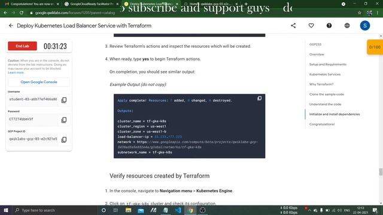The width and height of the screenshot is (383, 215).
Task: Click the red End Lab button
Action: 22,46
